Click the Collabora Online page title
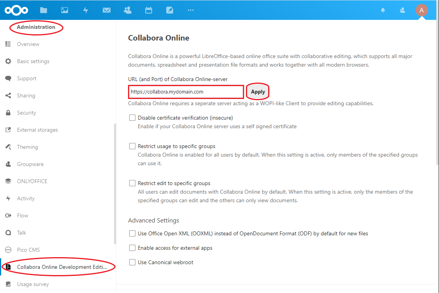The width and height of the screenshot is (439, 293). click(x=158, y=38)
